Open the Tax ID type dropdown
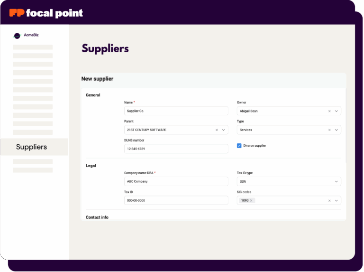 click(337, 181)
